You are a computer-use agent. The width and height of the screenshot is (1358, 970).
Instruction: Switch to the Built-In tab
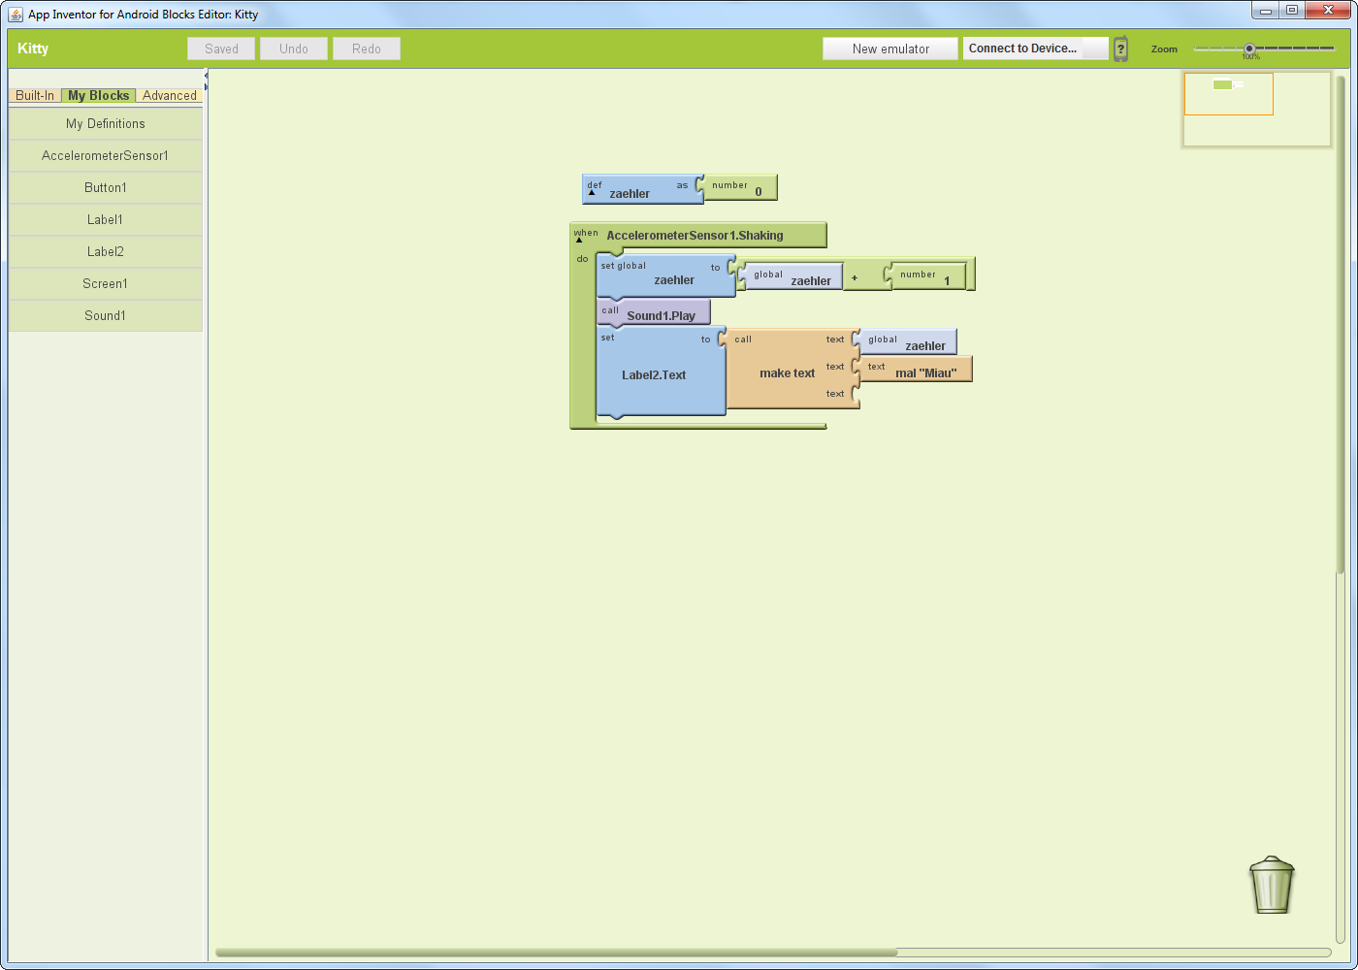pos(35,95)
